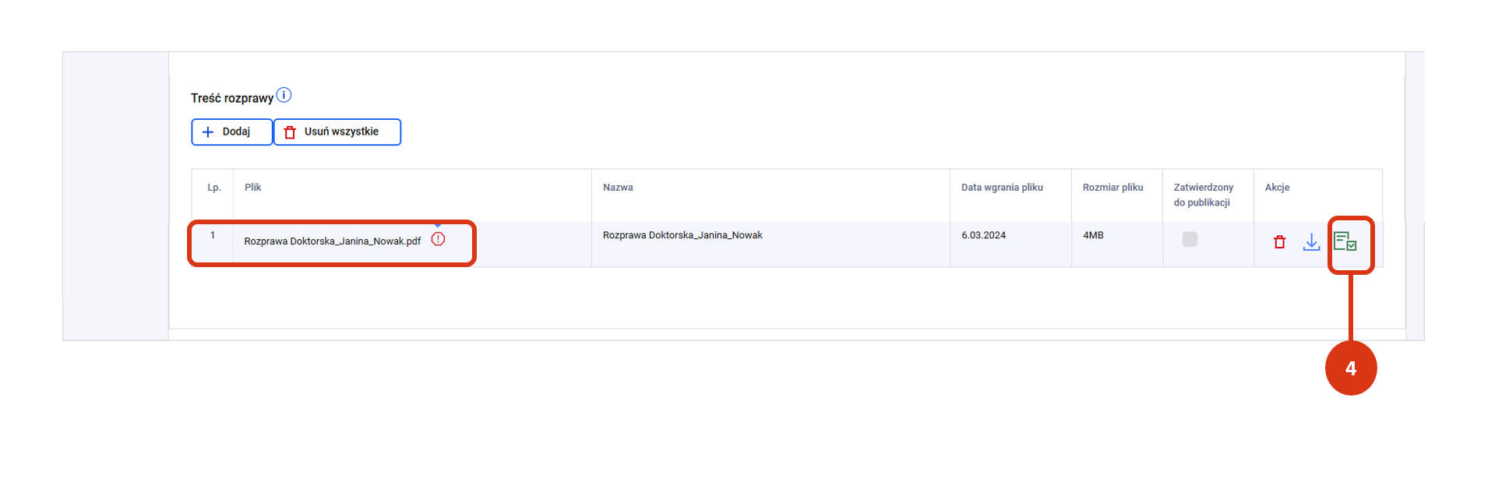Click the Nazwa column header
Image resolution: width=1495 pixels, height=489 pixels.
[x=618, y=188]
